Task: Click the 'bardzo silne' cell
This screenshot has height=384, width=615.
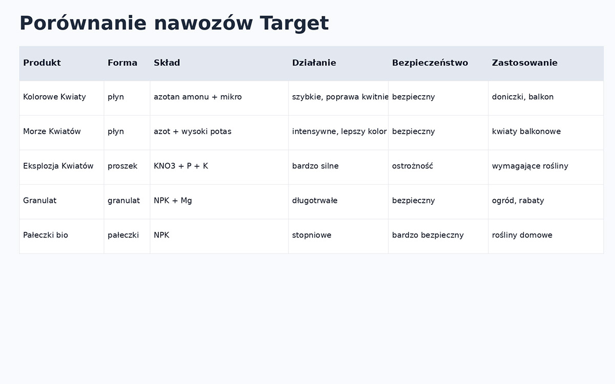Action: 338,167
